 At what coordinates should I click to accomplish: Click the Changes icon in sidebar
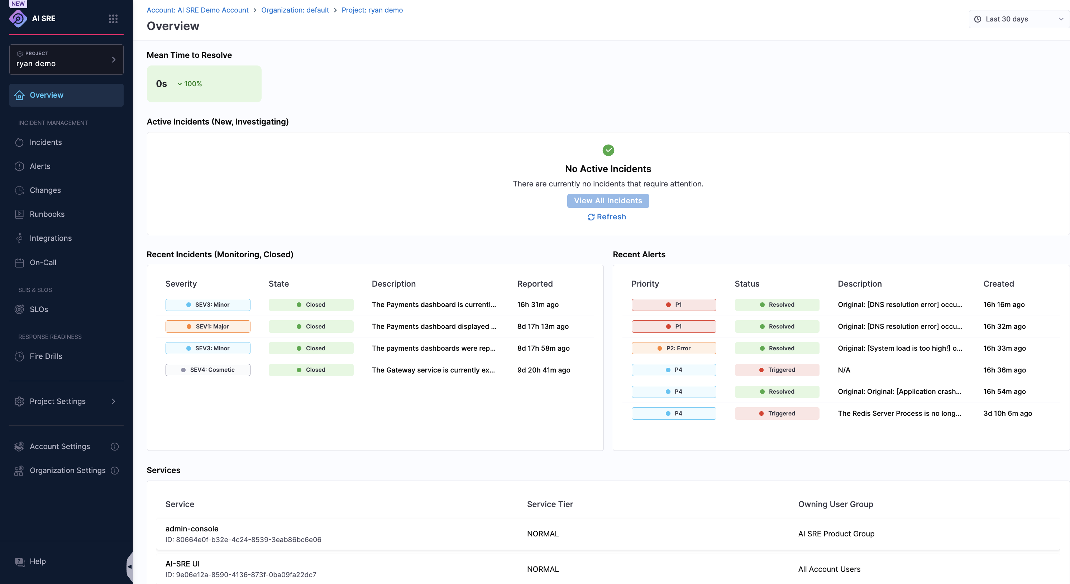19,190
